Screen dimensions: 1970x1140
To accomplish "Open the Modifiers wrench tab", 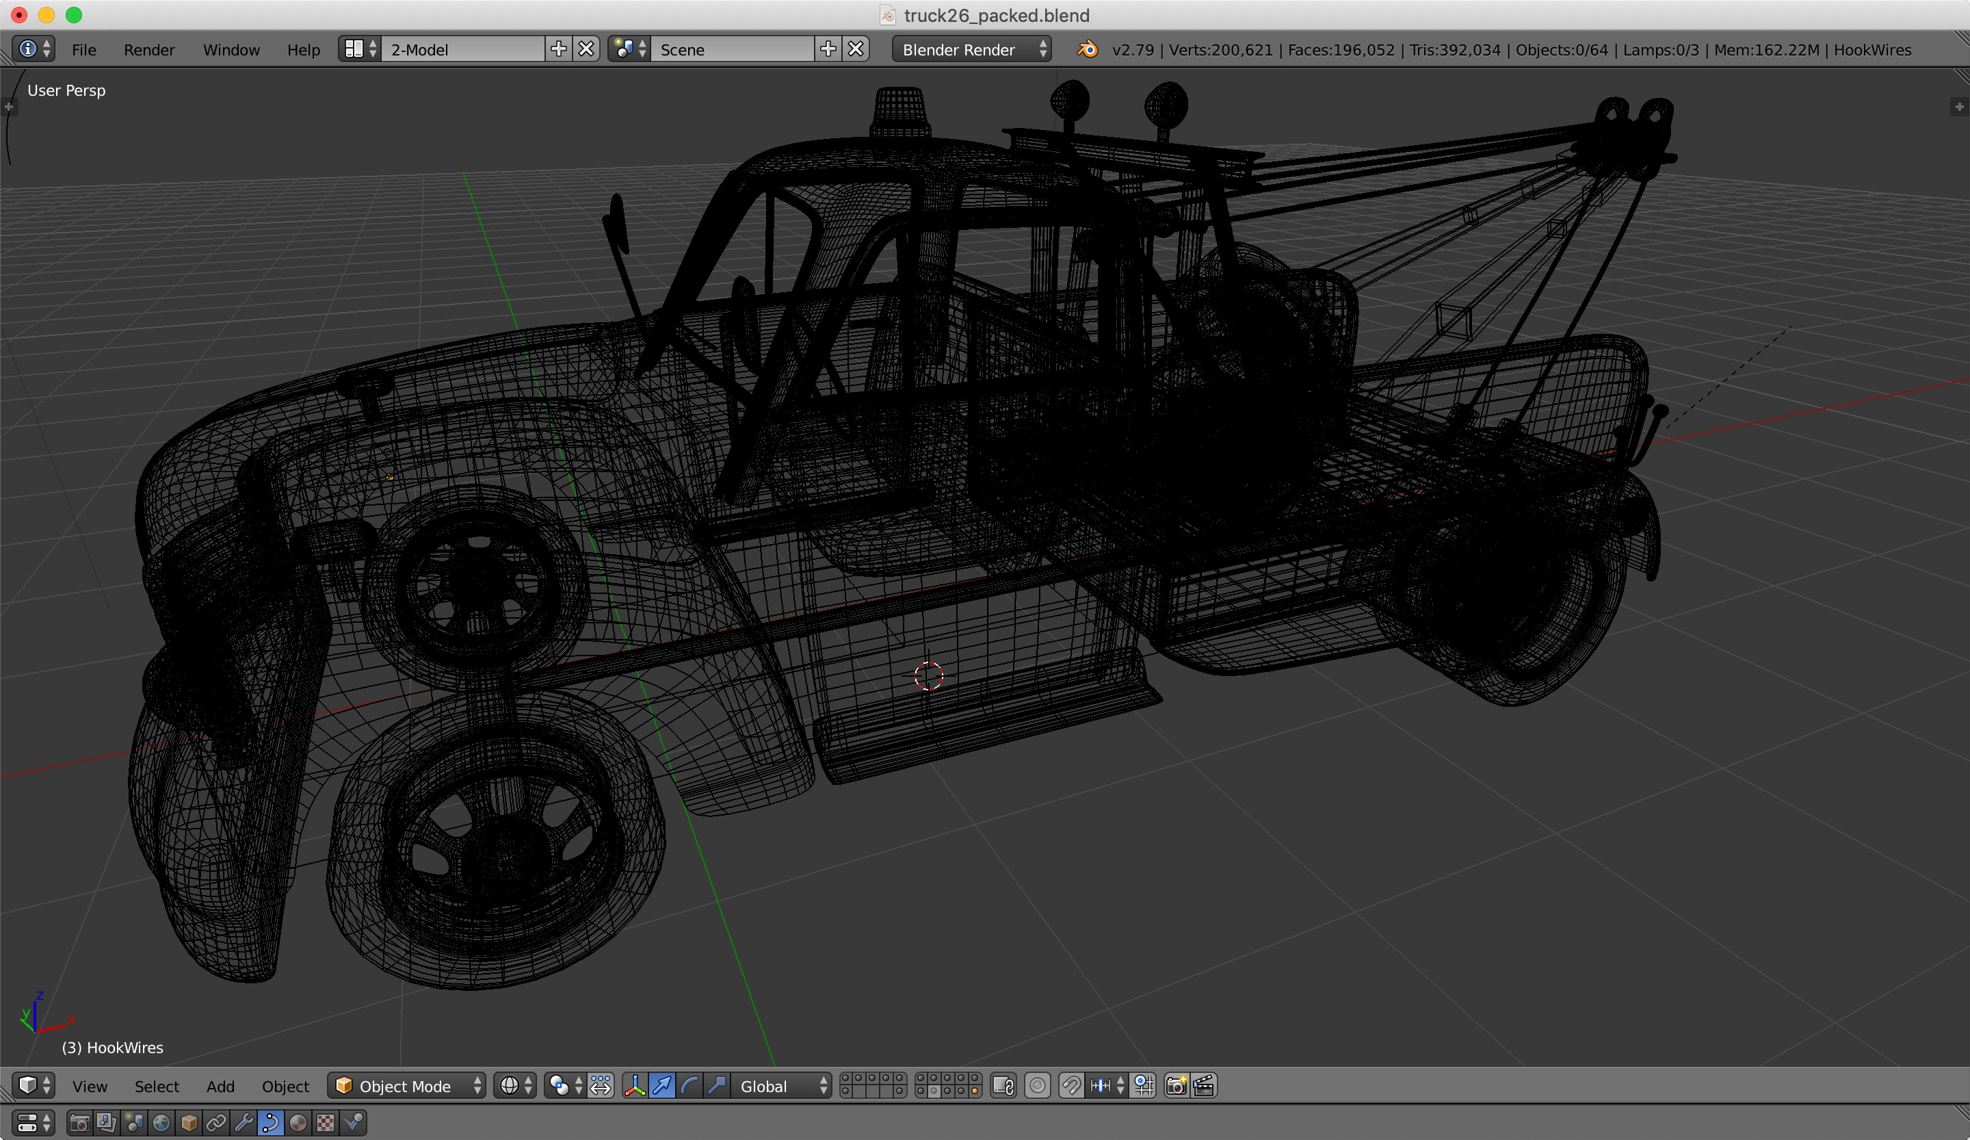I will click(x=243, y=1124).
